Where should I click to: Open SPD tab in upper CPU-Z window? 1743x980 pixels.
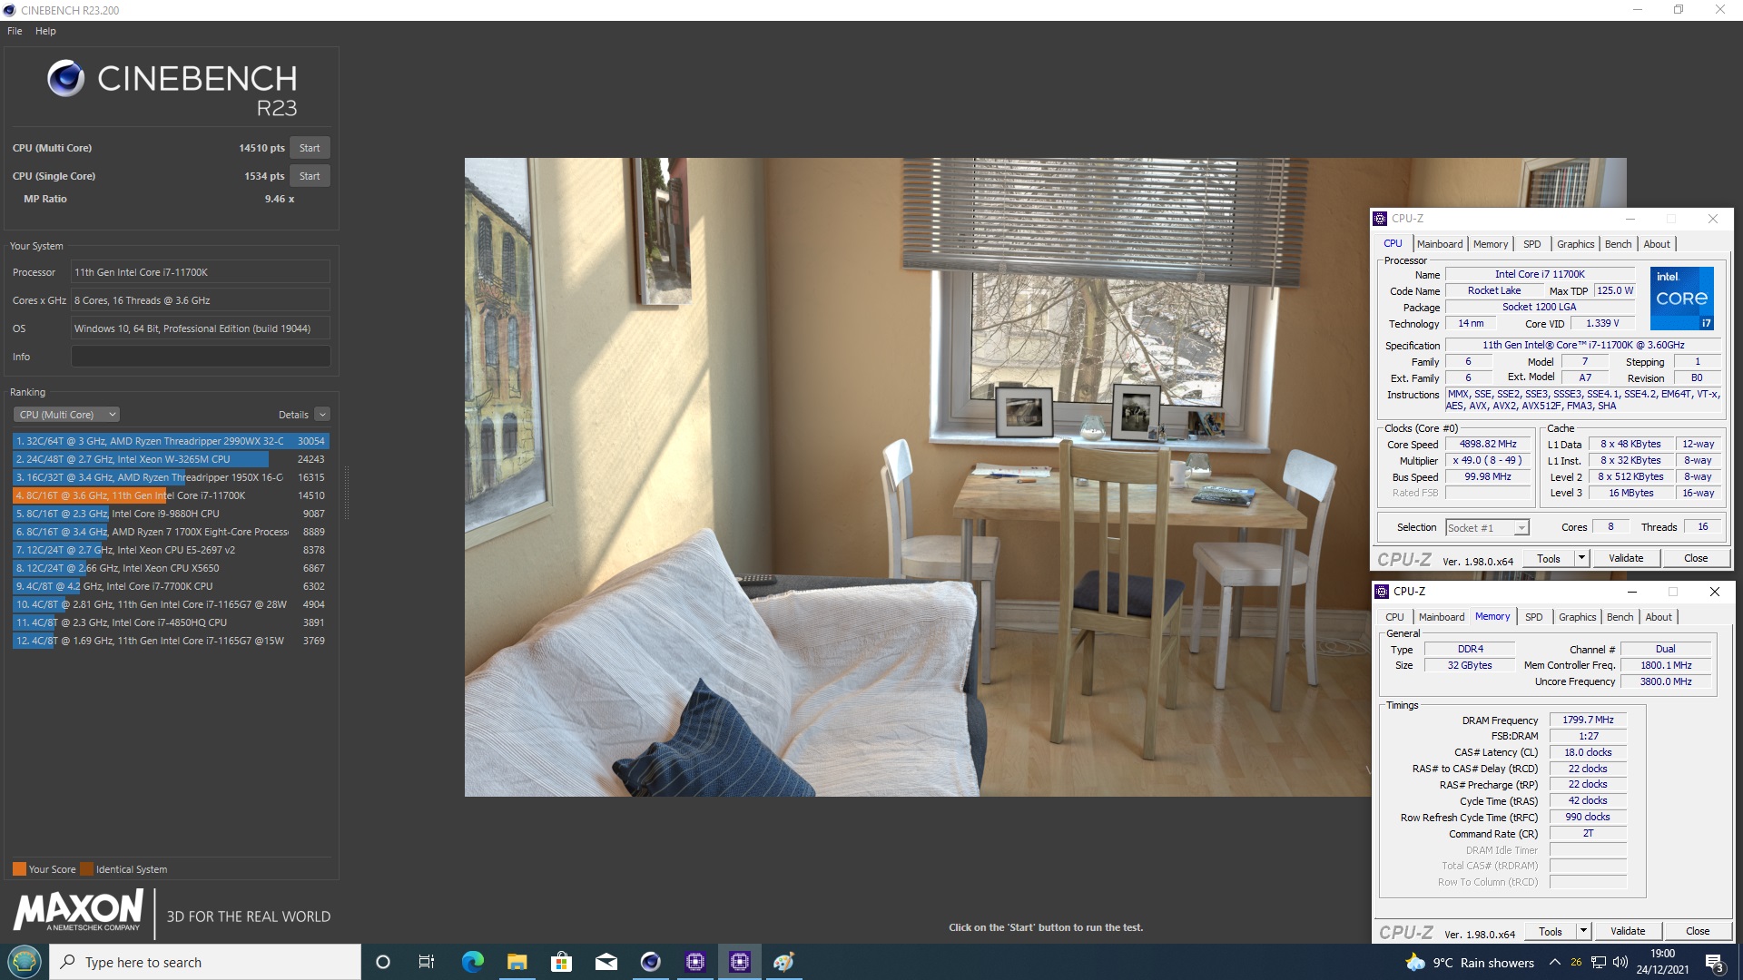point(1532,244)
